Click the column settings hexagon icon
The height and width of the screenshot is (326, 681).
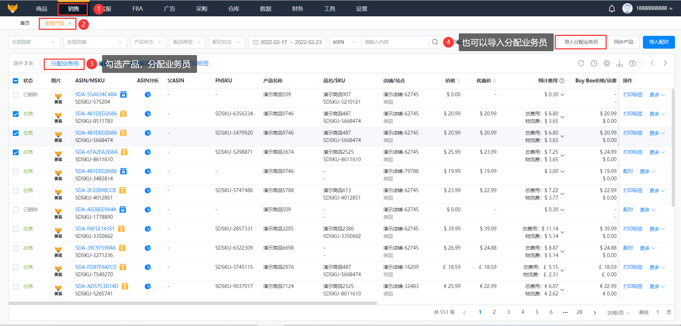[x=607, y=63]
